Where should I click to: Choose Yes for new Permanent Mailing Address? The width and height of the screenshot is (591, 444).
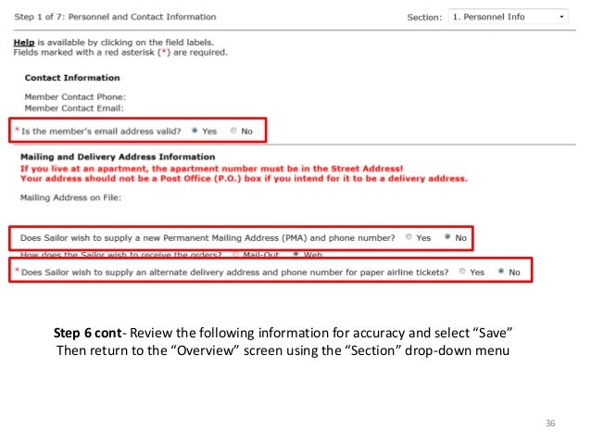[409, 237]
